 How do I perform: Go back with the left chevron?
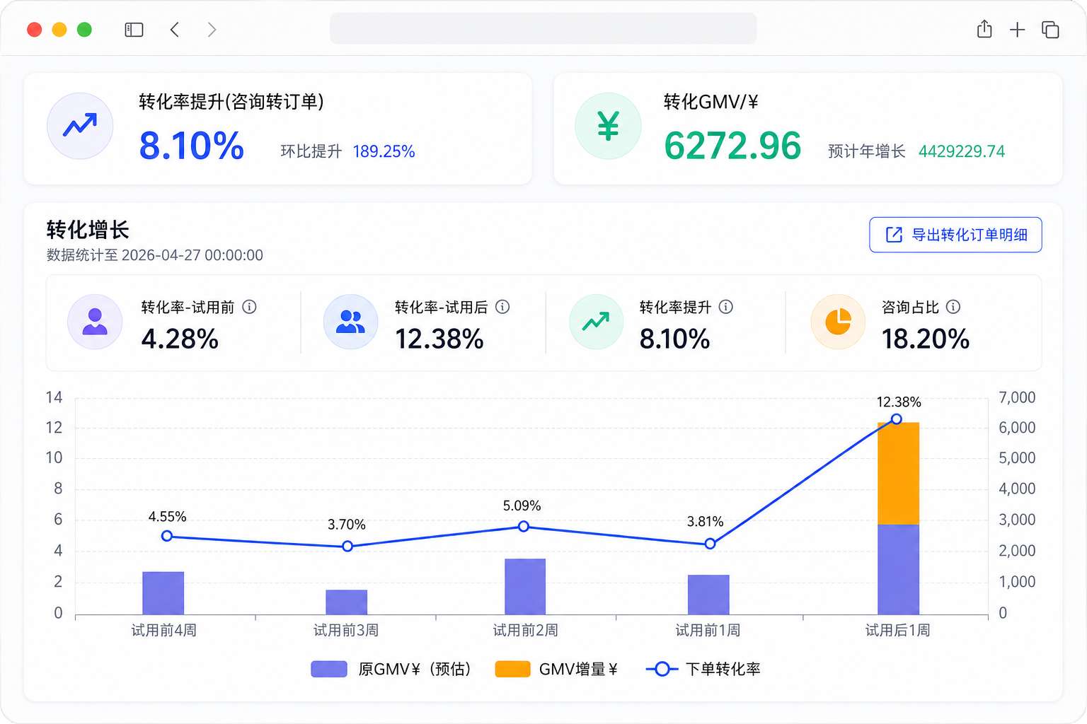click(175, 30)
